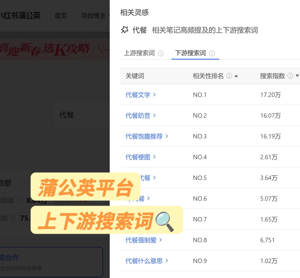This screenshot has width=300, height=278.
Task: Select the 下游搜索词 tab
Action: (x=190, y=53)
